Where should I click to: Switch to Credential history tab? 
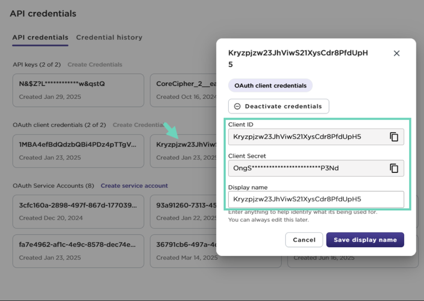tap(109, 38)
